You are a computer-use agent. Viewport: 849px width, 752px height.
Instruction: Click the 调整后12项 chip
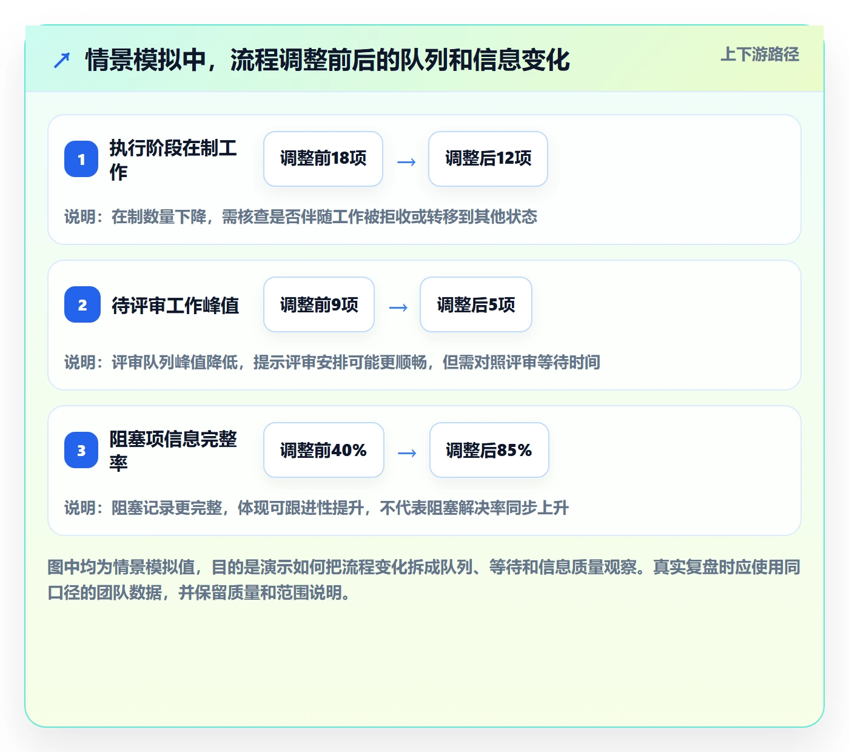488,159
